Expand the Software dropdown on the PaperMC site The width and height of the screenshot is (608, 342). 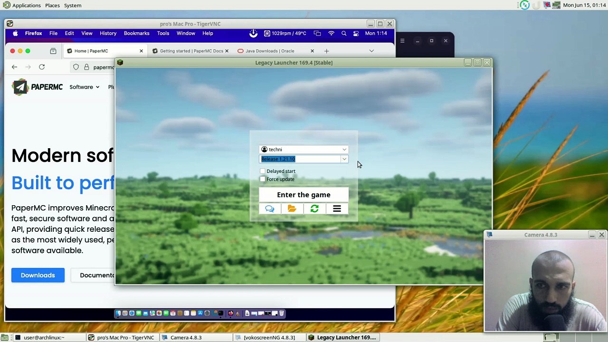(84, 87)
